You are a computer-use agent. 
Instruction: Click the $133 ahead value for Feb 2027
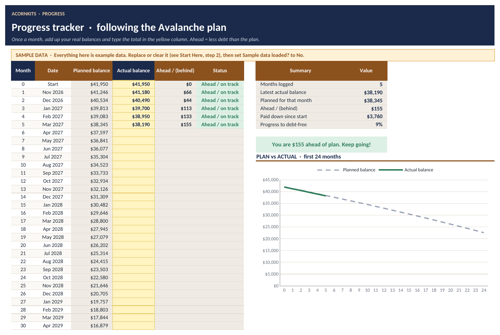click(x=175, y=116)
